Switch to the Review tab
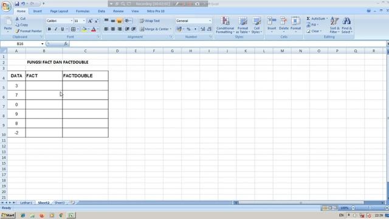Image resolution: width=389 pixels, height=219 pixels. point(119,11)
